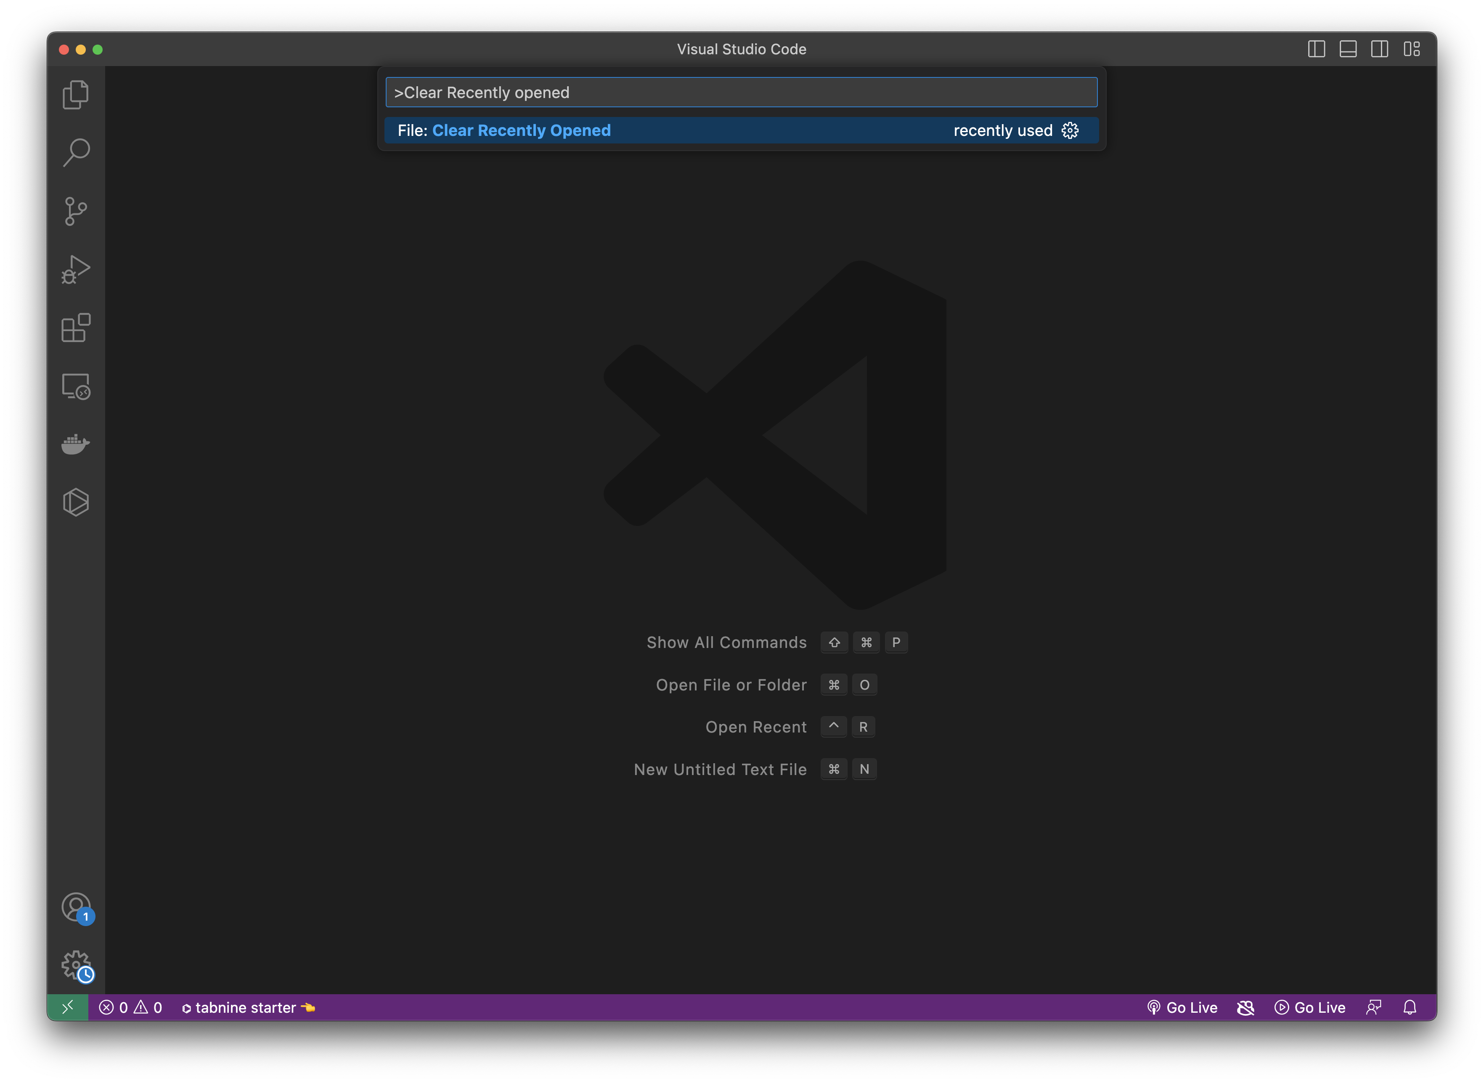Open the Customize Layout menu
The height and width of the screenshot is (1083, 1484).
[1411, 49]
